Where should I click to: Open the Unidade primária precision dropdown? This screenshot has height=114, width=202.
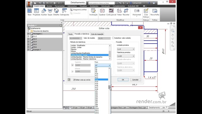click(126, 49)
